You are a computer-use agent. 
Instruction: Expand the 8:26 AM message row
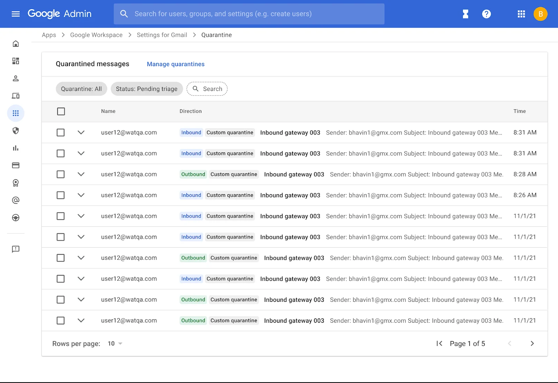[81, 195]
